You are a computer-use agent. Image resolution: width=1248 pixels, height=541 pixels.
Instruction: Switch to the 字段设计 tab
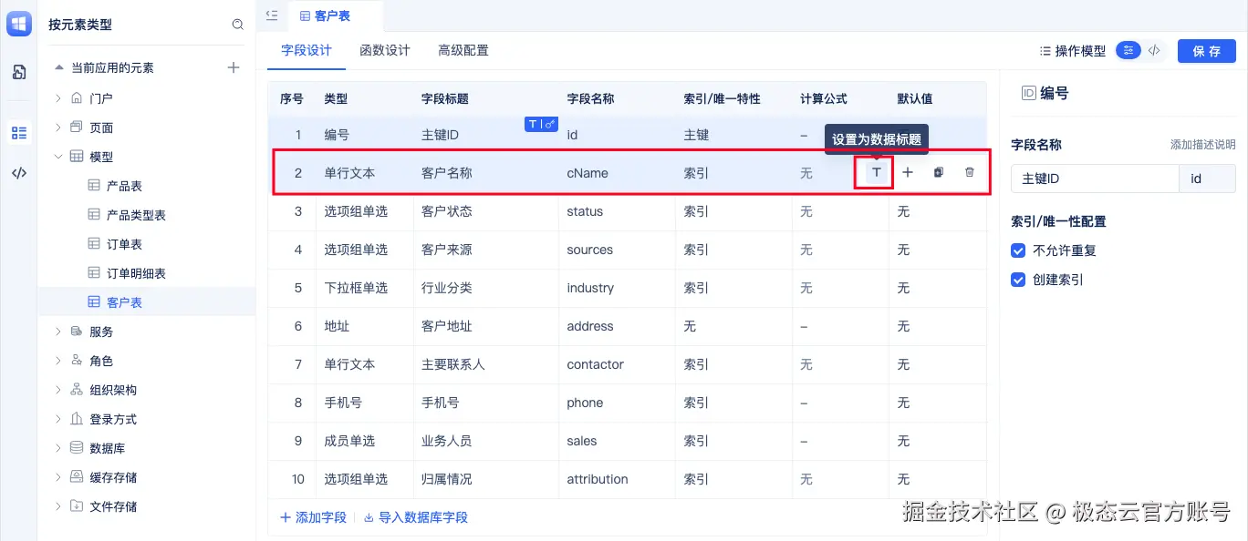click(x=307, y=51)
